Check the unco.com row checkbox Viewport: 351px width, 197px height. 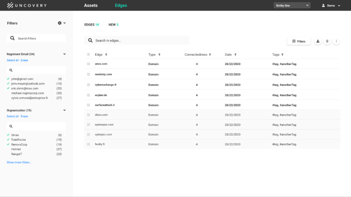coord(88,64)
